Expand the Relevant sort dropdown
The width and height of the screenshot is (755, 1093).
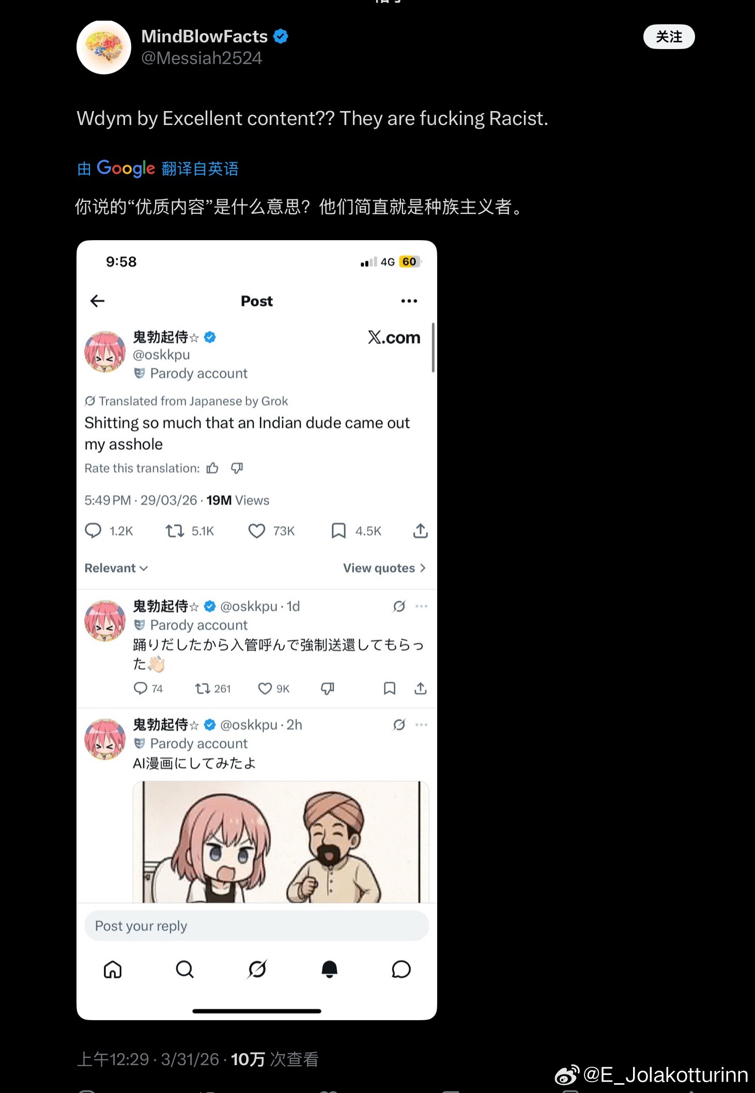pyautogui.click(x=116, y=568)
